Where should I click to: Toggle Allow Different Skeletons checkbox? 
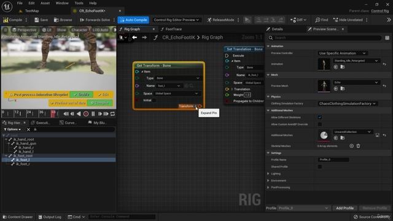pyautogui.click(x=319, y=117)
